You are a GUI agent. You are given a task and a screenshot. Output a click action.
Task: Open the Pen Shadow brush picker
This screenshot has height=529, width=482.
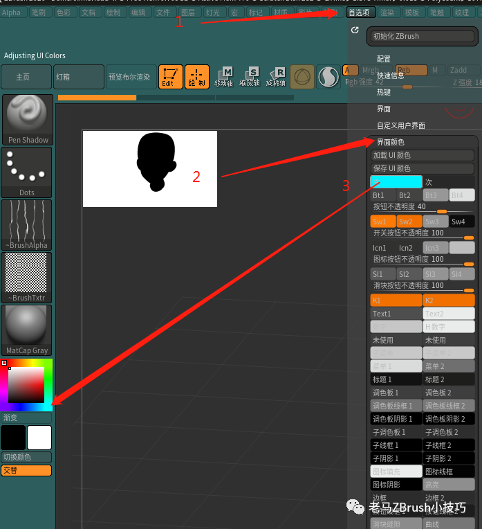[27, 120]
